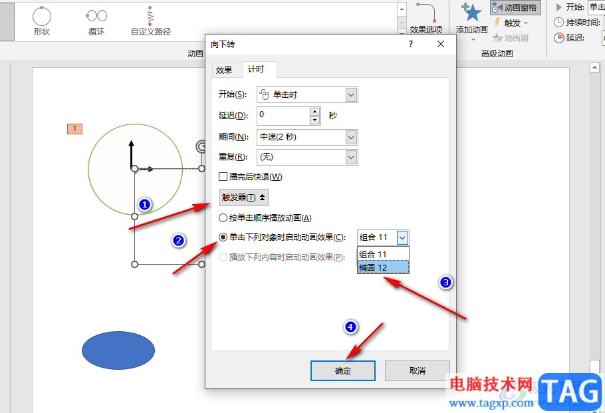Confirm with the 确定 button
605x413 pixels.
coord(342,371)
